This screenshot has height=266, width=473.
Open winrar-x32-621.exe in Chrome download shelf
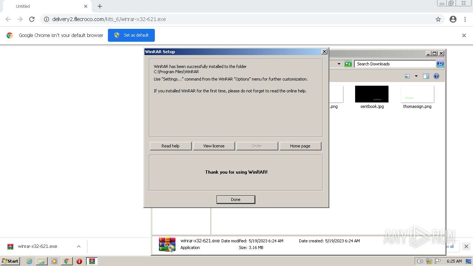click(x=37, y=246)
